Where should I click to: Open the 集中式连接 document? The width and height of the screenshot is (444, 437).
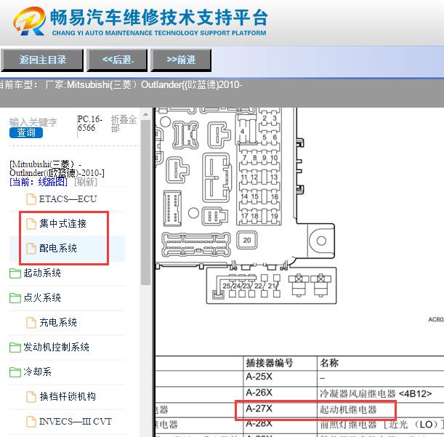click(x=63, y=224)
